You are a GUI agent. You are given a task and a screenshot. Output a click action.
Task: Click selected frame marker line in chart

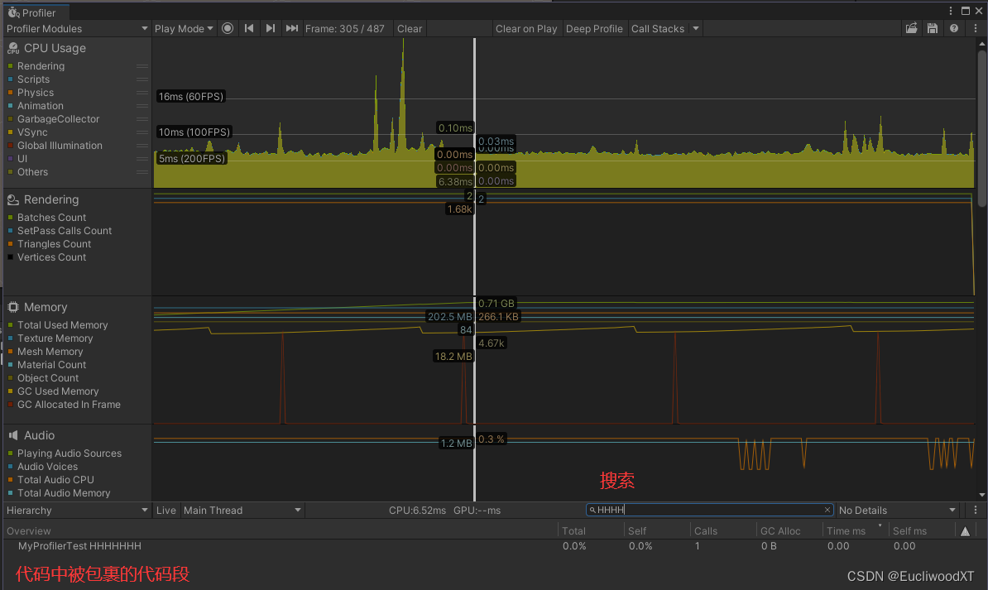point(474,269)
